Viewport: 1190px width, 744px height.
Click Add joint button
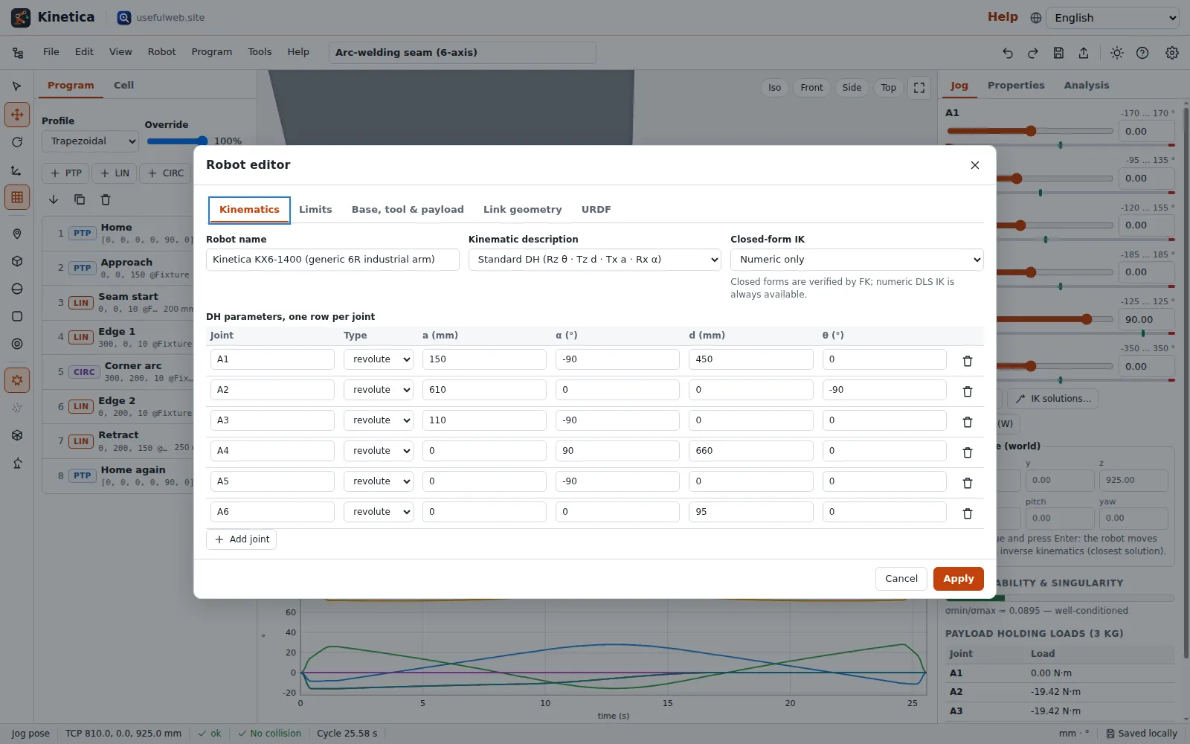coord(241,539)
